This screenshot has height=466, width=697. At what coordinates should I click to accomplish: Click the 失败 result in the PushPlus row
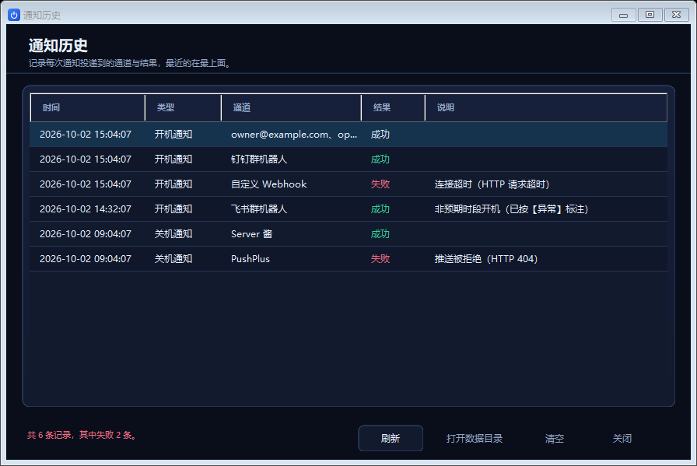(380, 259)
